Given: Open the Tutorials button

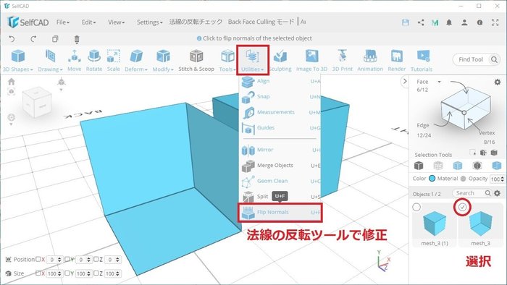Looking at the screenshot, I should tap(422, 60).
